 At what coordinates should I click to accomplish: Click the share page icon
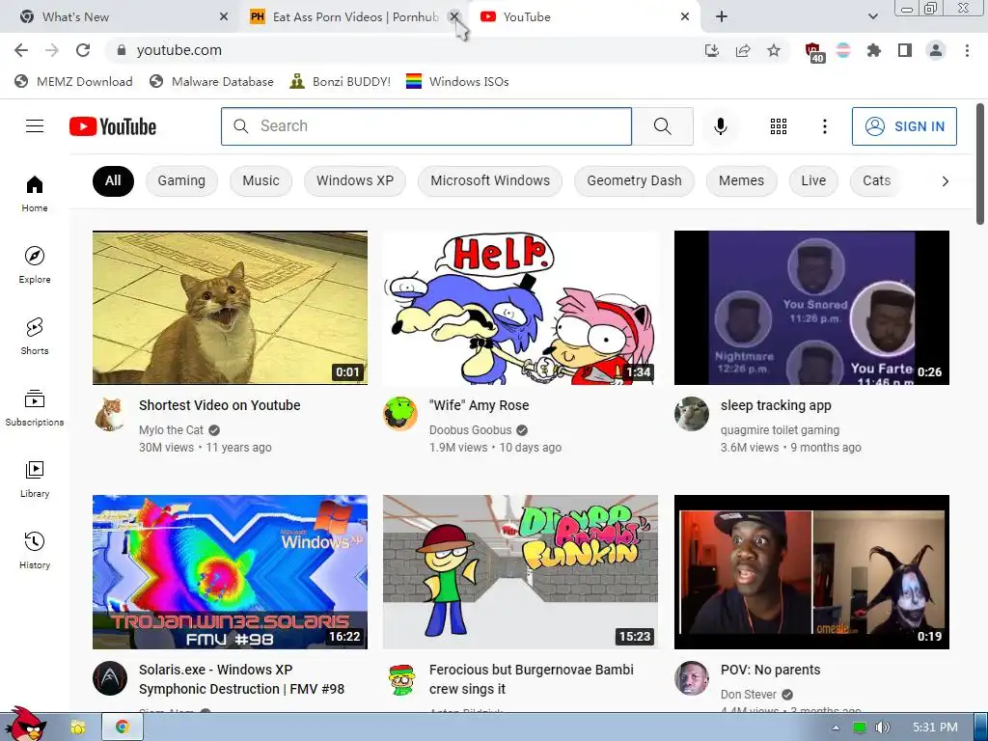pyautogui.click(x=743, y=50)
